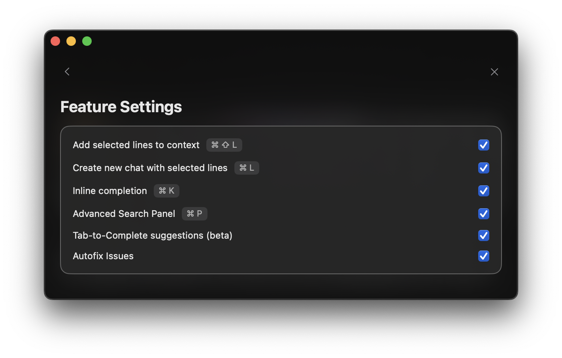The width and height of the screenshot is (562, 358).
Task: Click the ⌘L shortcut badge
Action: click(247, 168)
